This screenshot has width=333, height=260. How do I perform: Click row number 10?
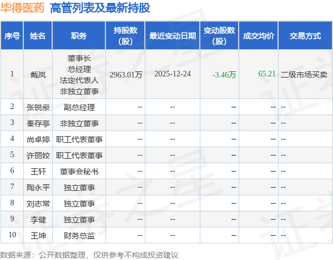click(x=12, y=235)
